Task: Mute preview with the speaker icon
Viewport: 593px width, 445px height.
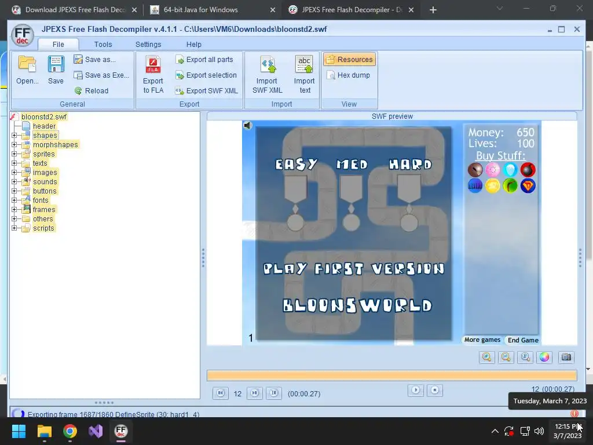Action: point(247,125)
